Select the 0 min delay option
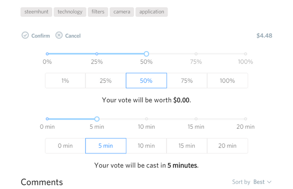 pos(65,146)
